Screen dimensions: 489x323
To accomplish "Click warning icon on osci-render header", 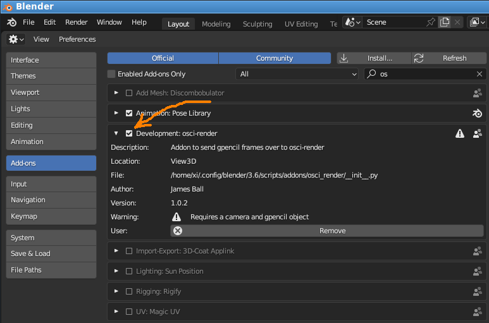I will (x=460, y=133).
